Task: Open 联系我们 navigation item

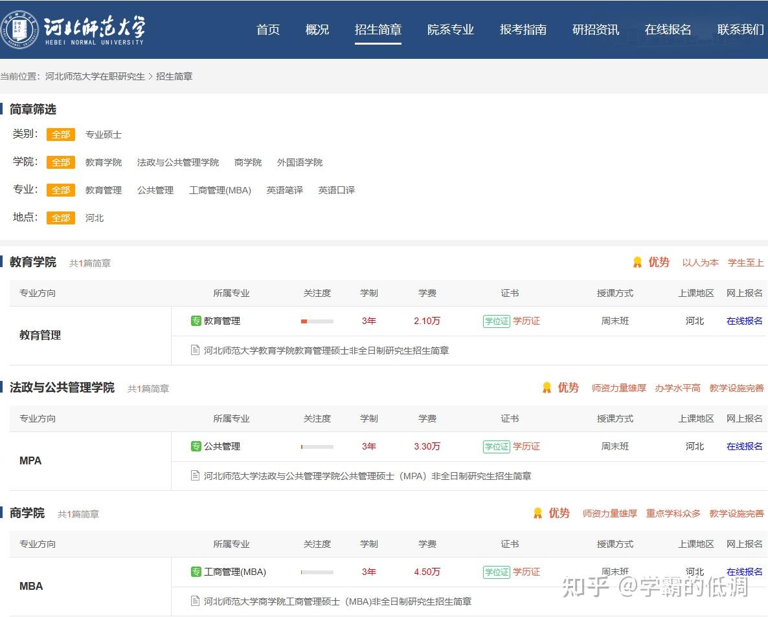Action: 741,29
